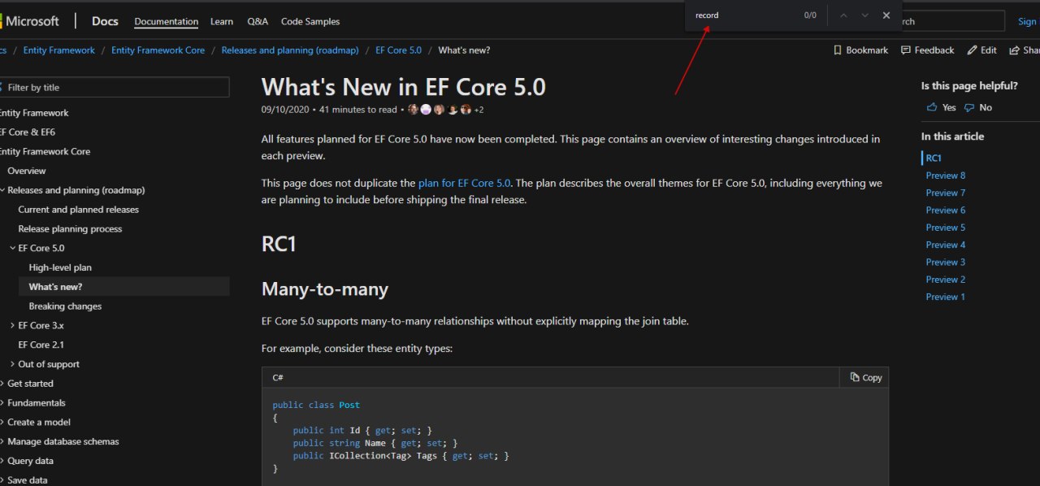Image resolution: width=1040 pixels, height=486 pixels.
Task: Click the Many-to-many heading
Action: [325, 289]
